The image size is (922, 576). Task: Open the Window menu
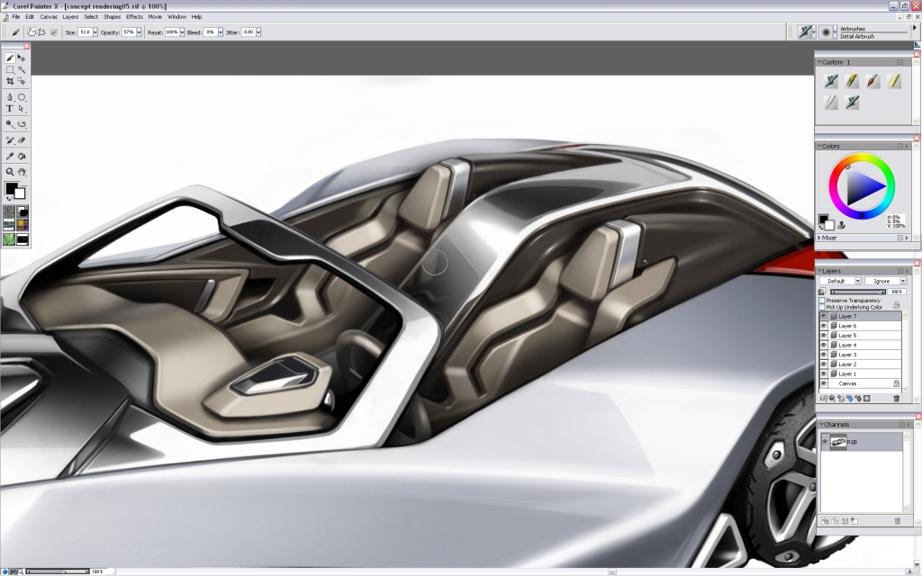176,16
